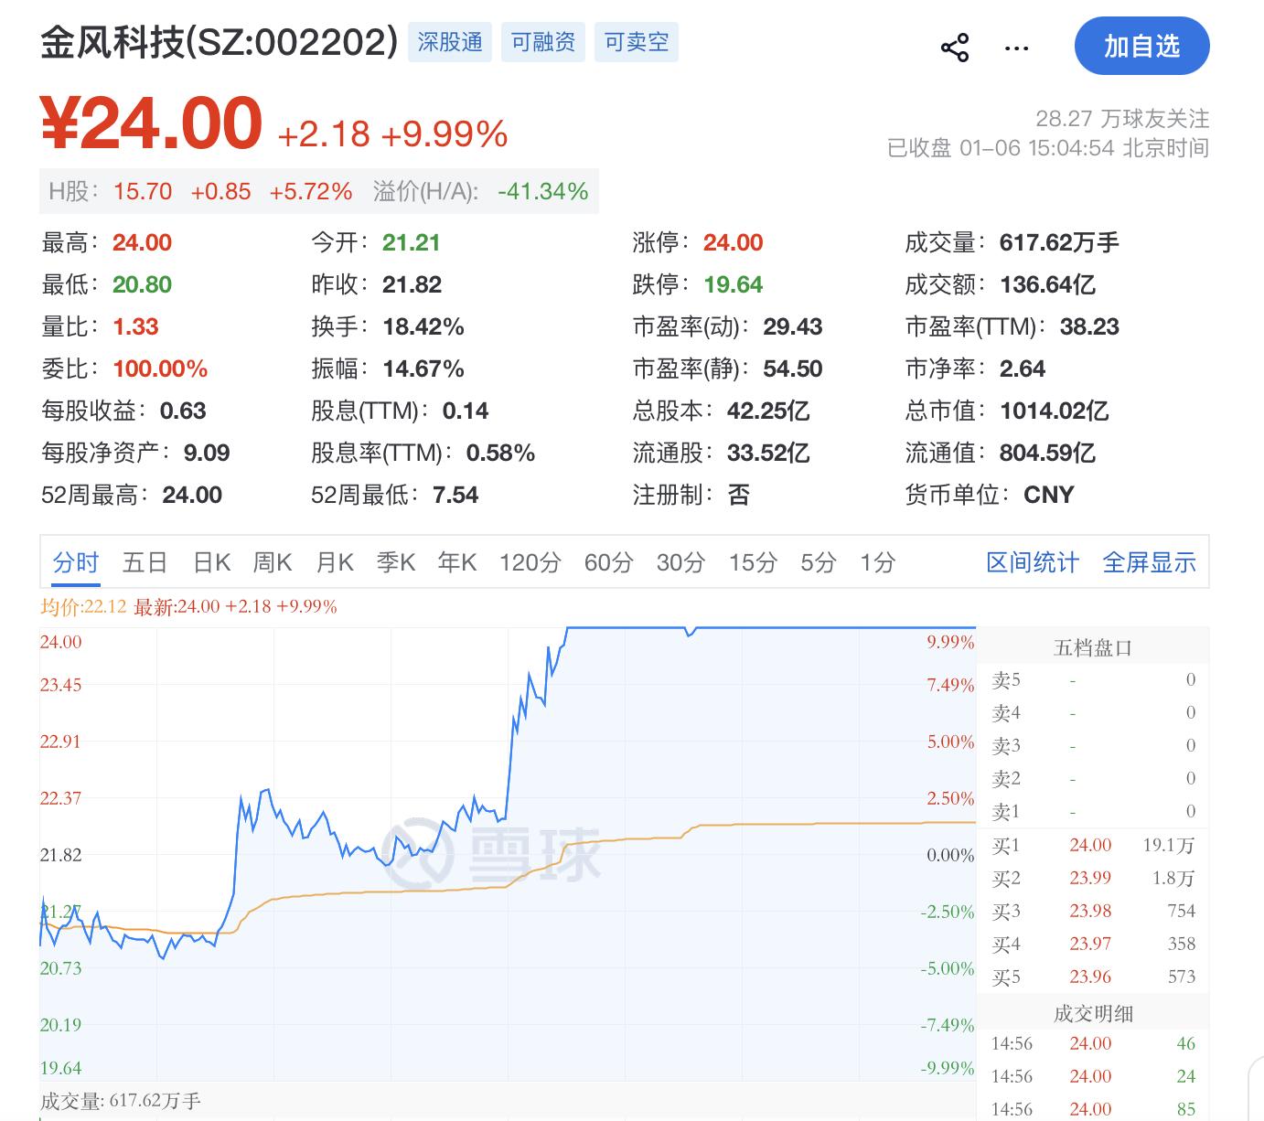The width and height of the screenshot is (1264, 1121).
Task: Click the 总市值 value 1014.02亿
Action: tap(1055, 411)
